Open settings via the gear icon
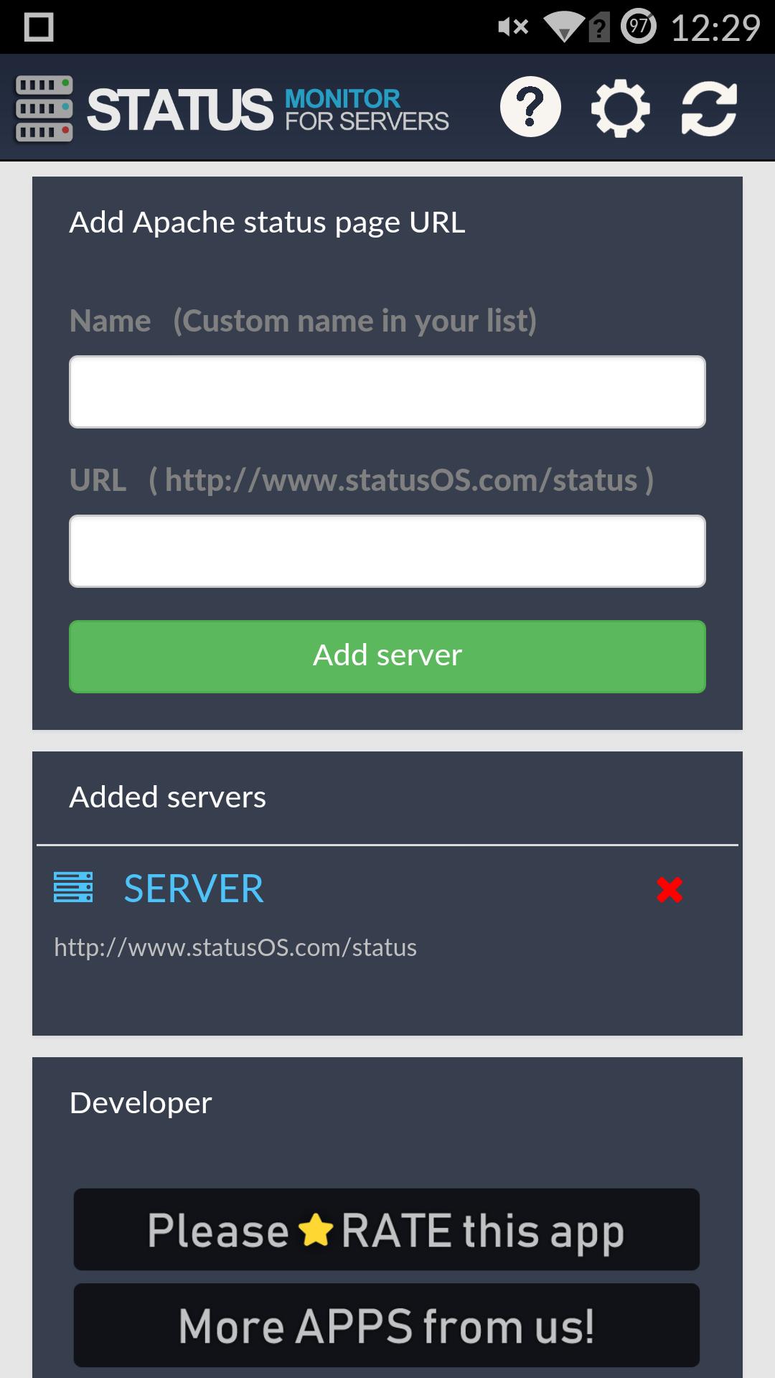 (620, 108)
